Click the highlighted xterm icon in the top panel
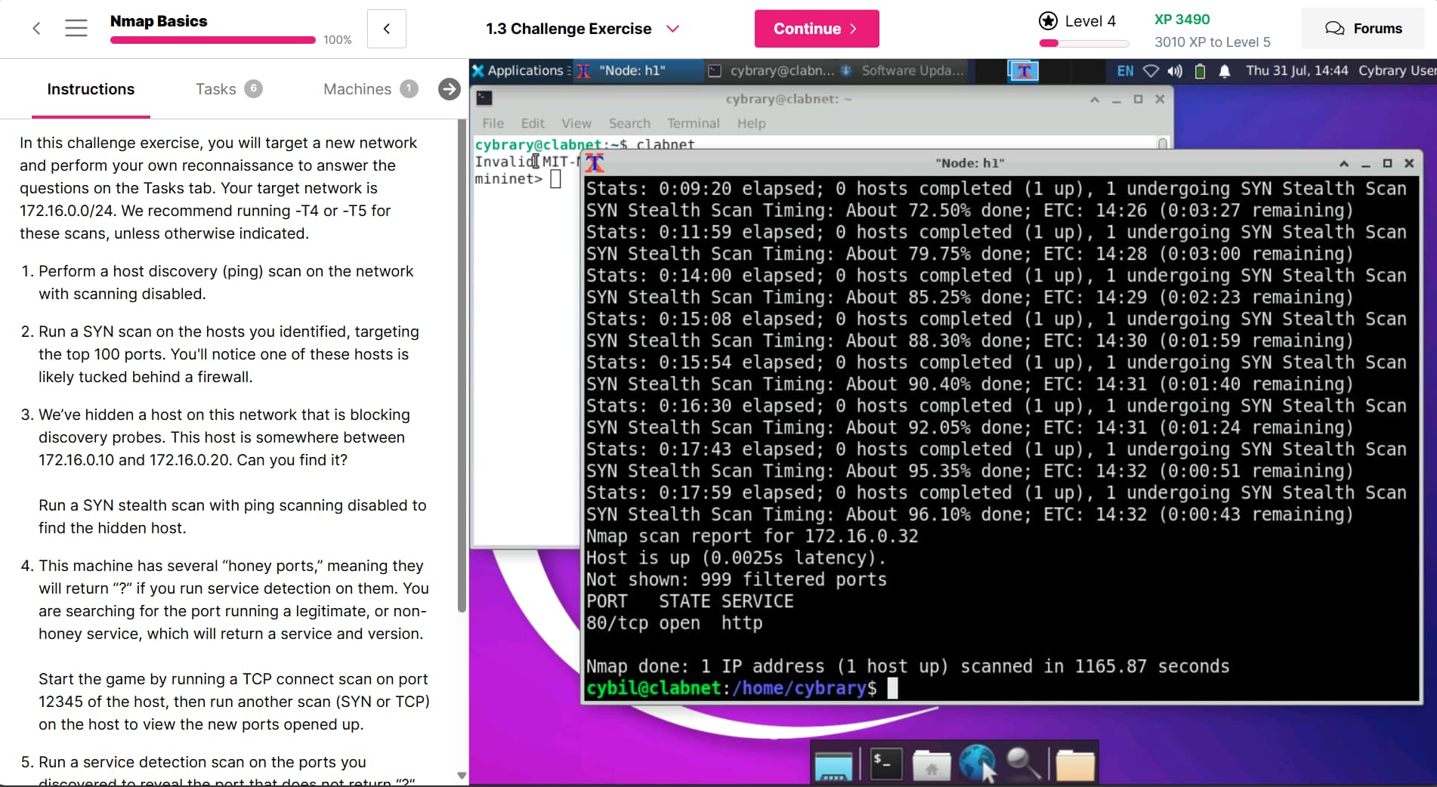Screen dimensions: 1437x787 [x=1024, y=71]
